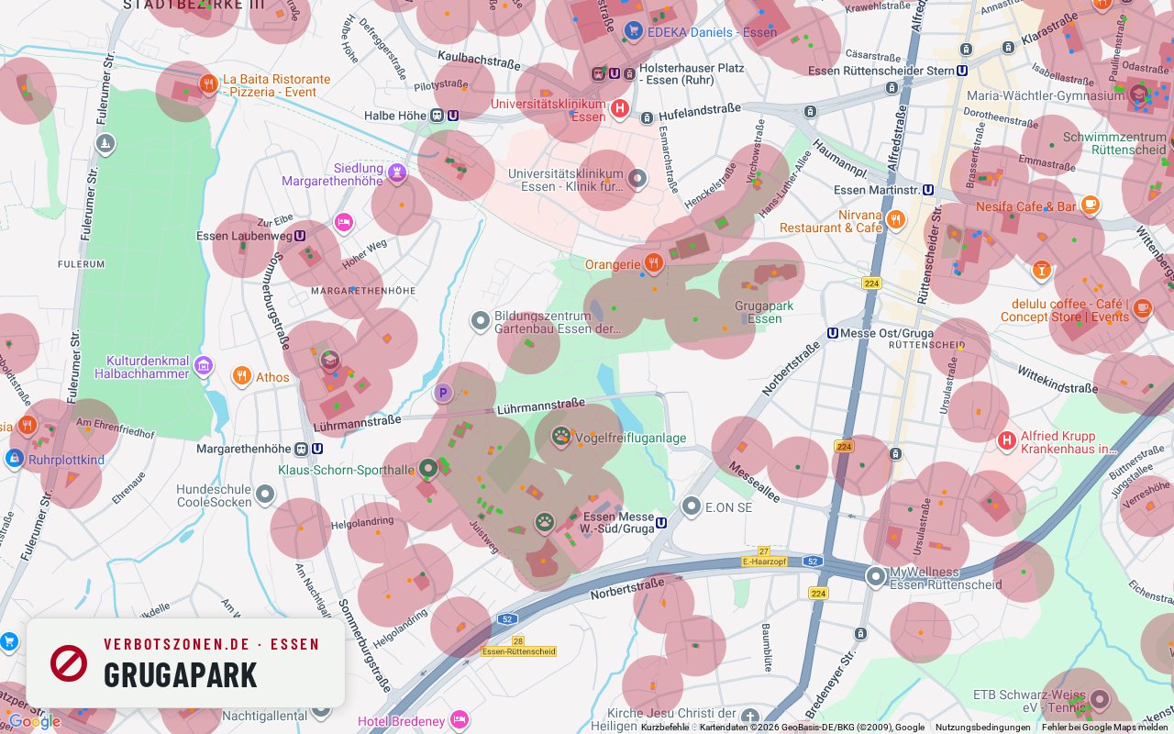Open the Siedlung Margarethenhöhe landmark icon

[396, 172]
